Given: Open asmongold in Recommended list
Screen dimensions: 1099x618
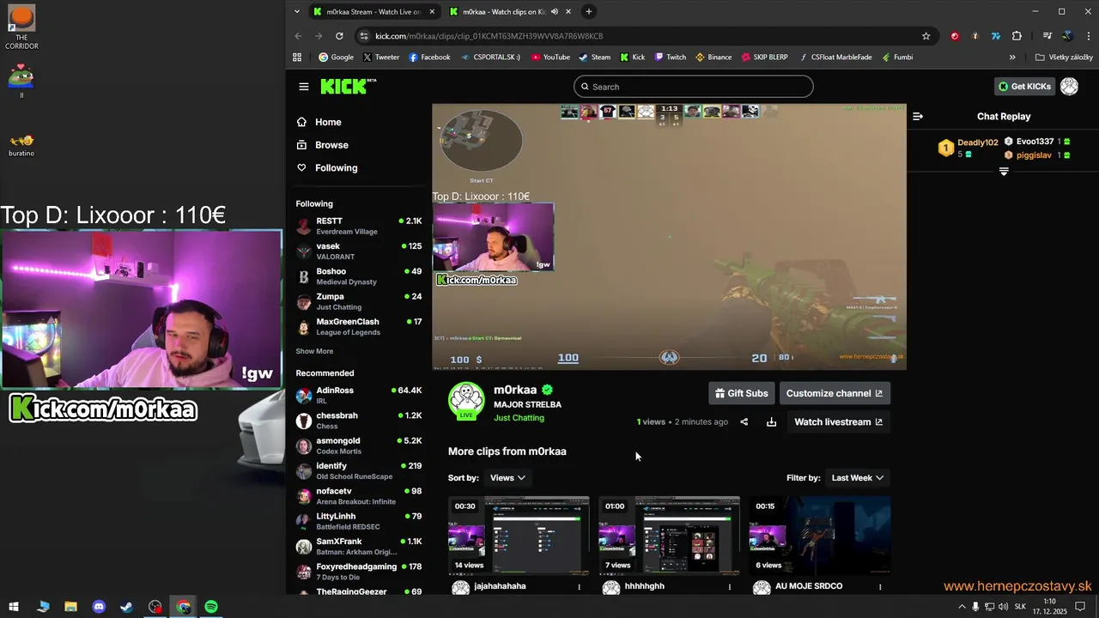Looking at the screenshot, I should (359, 445).
